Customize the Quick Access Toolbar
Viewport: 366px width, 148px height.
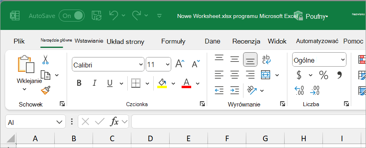(159, 16)
